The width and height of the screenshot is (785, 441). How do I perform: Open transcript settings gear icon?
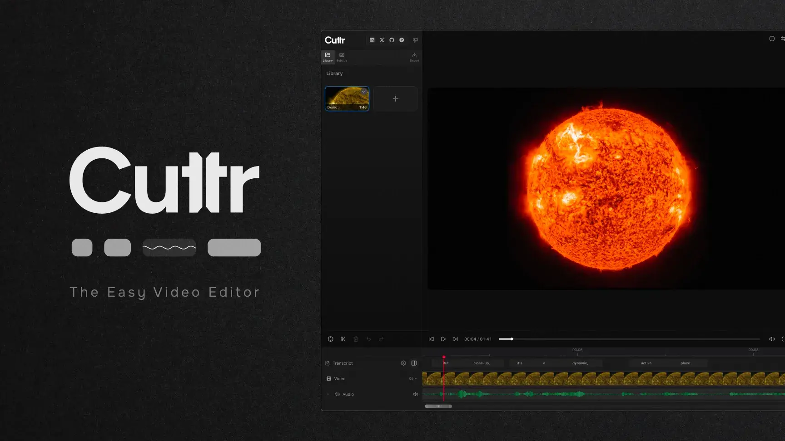click(x=403, y=363)
